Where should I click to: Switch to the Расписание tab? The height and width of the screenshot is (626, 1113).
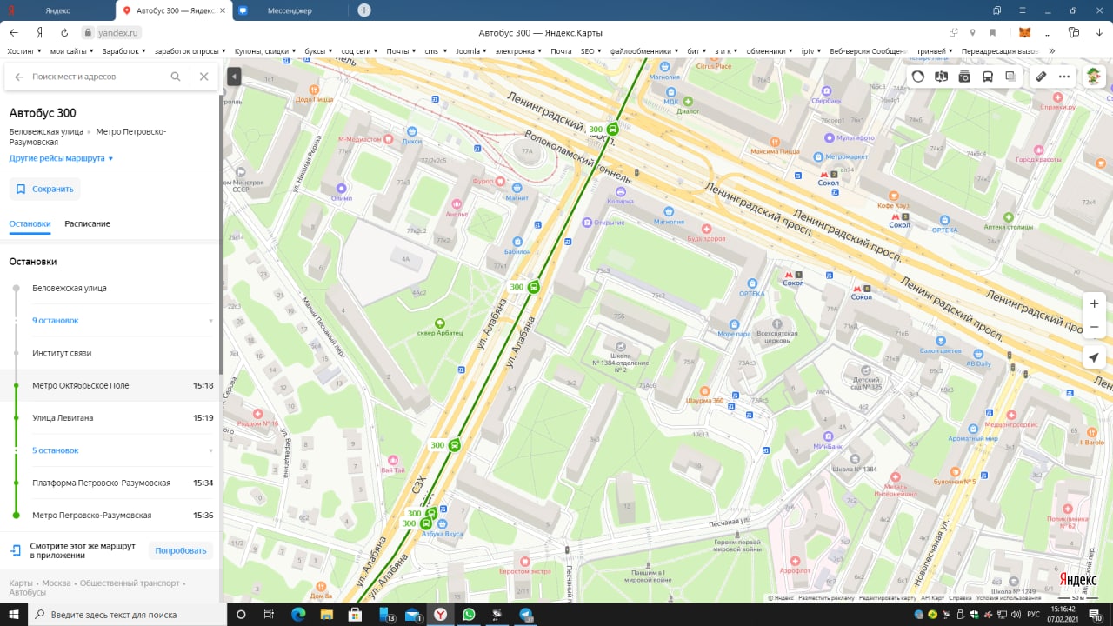pyautogui.click(x=87, y=223)
